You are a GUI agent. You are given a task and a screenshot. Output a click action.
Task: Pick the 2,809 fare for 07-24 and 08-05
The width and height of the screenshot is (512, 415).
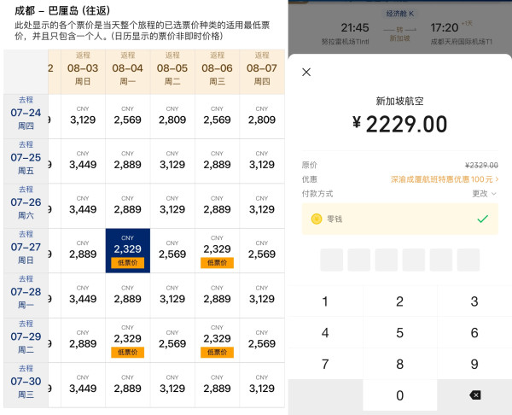(x=172, y=116)
